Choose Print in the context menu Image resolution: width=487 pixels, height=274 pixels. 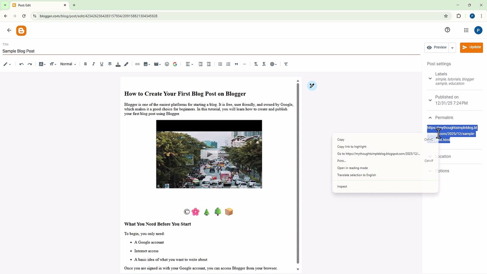[385, 161]
